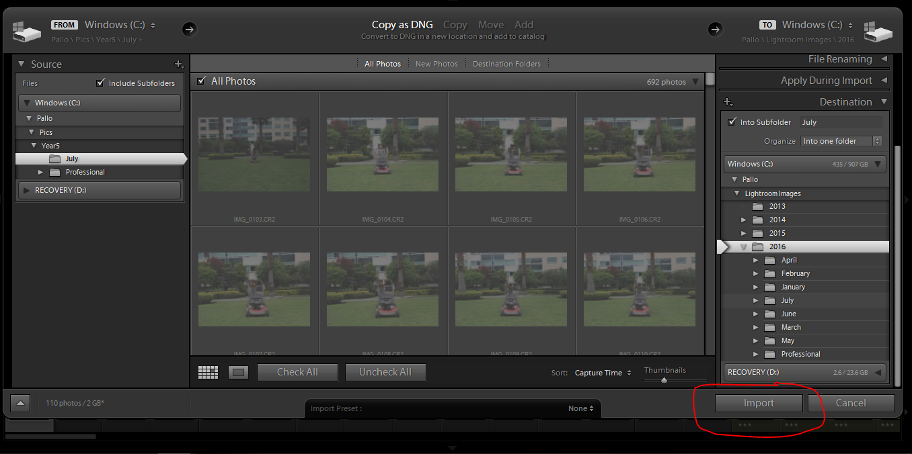This screenshot has height=454, width=912.
Task: Select the July folder icon in Source
Action: (x=54, y=158)
